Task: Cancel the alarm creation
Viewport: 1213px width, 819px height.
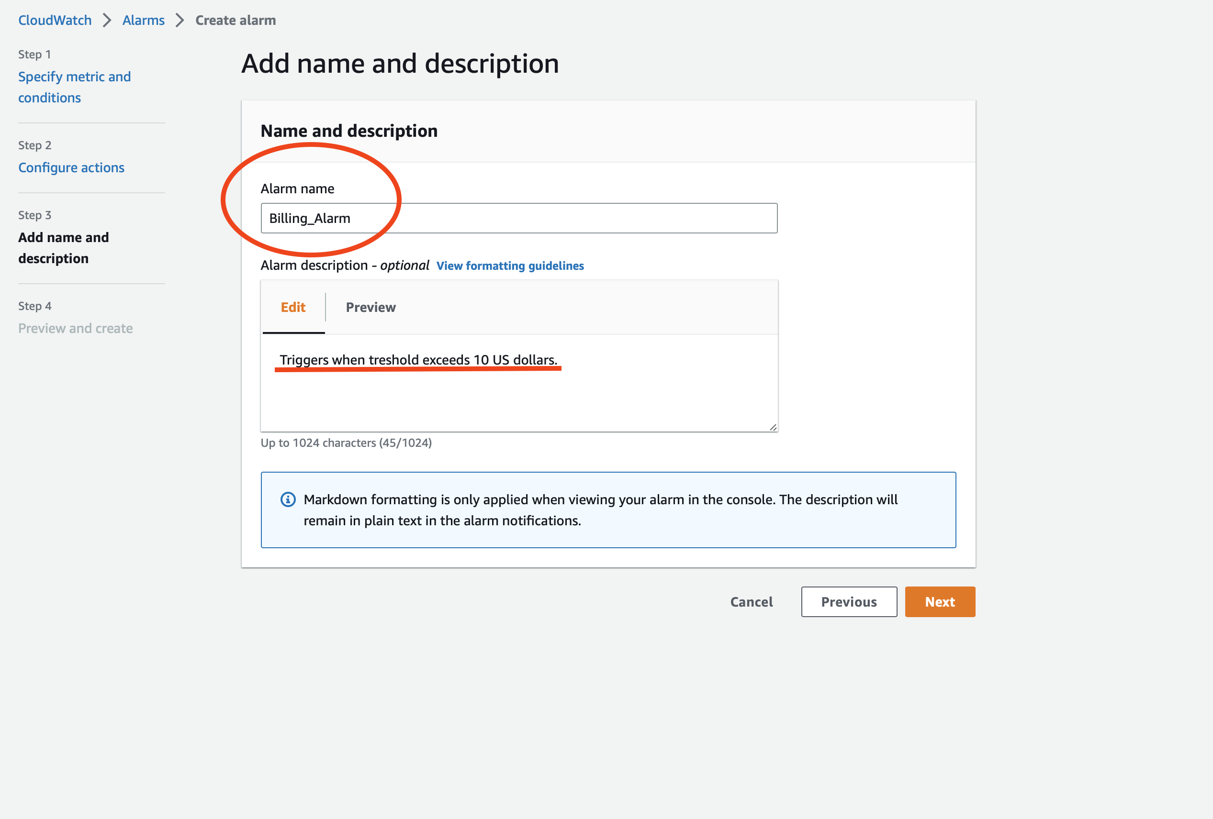Action: pyautogui.click(x=751, y=601)
